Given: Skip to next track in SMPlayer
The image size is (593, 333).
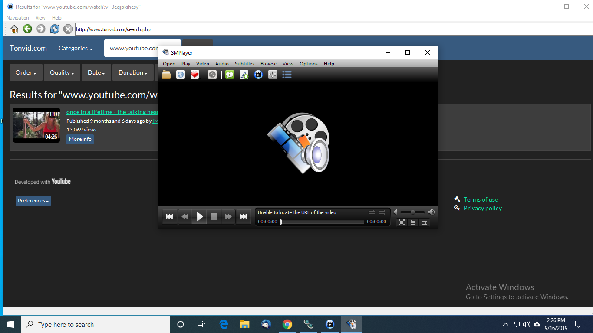Looking at the screenshot, I should 244,217.
